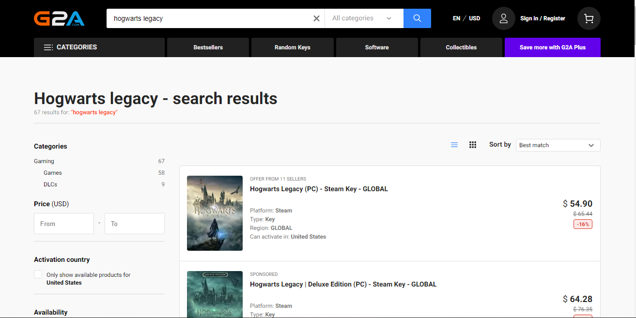Open Hogwarts Legacy Deluxe Edition listing title

point(343,284)
